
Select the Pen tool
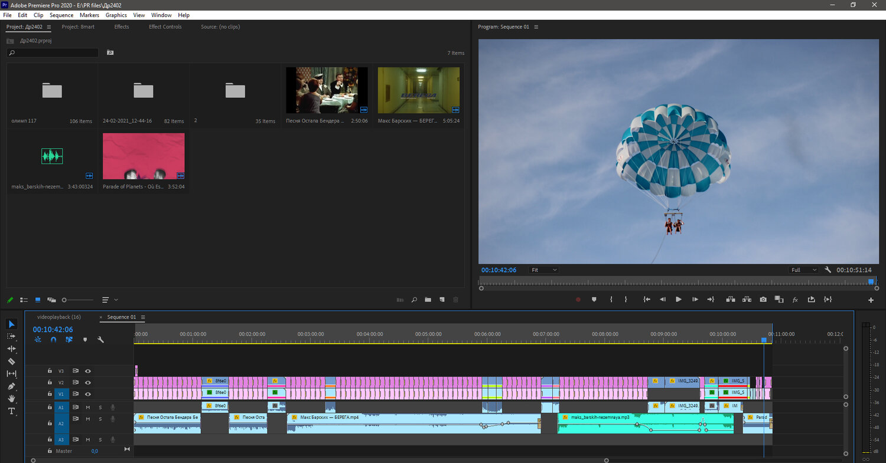tap(12, 386)
